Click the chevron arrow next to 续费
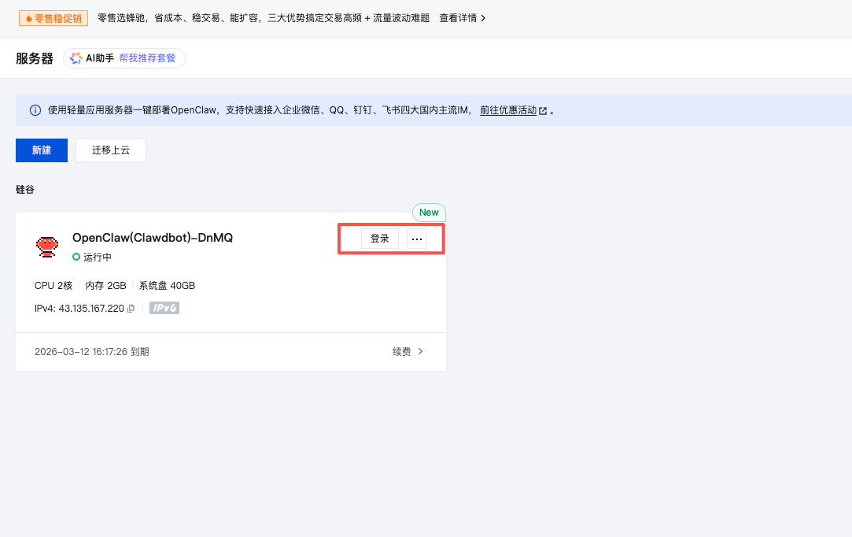This screenshot has width=852, height=537. (421, 352)
